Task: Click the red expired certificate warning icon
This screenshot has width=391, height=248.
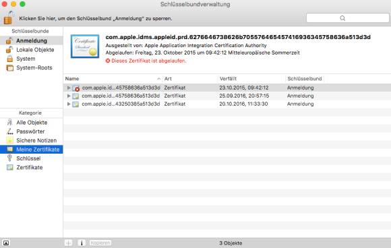Action: [x=108, y=61]
